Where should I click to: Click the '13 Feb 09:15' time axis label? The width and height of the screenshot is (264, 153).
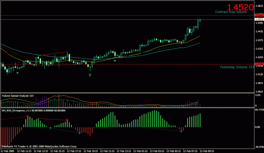click(207, 151)
